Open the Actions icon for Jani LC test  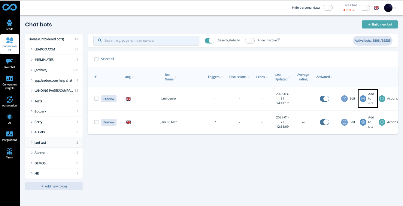pos(382,122)
